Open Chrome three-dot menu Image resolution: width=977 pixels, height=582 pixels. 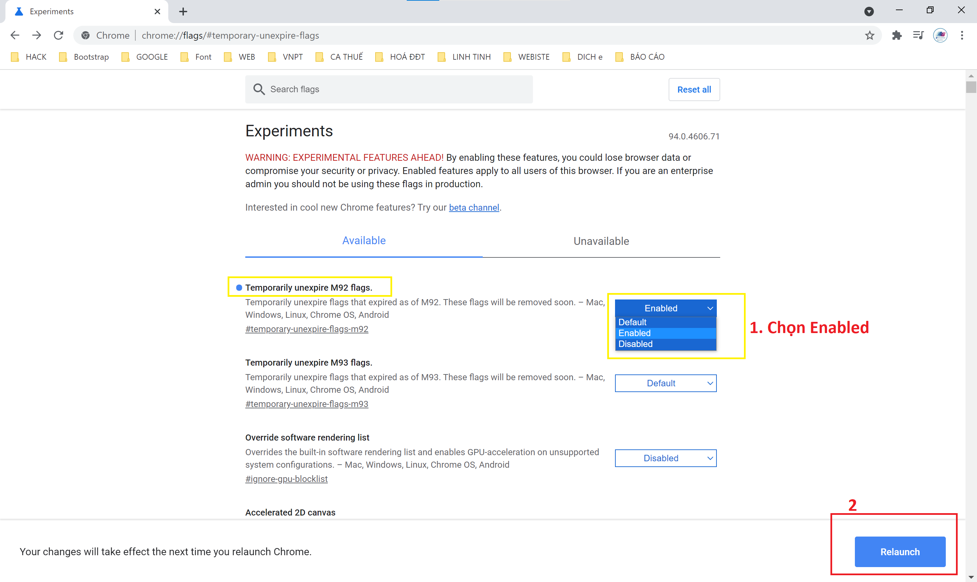click(x=962, y=35)
